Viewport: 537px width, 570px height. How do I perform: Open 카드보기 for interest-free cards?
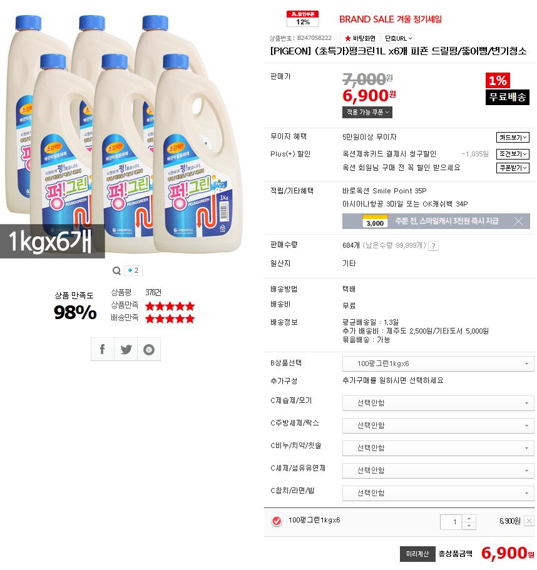pyautogui.click(x=513, y=137)
